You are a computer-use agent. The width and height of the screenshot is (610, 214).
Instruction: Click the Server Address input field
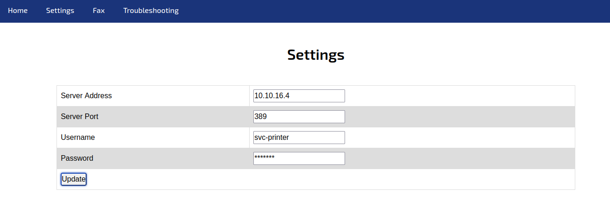pyautogui.click(x=299, y=96)
